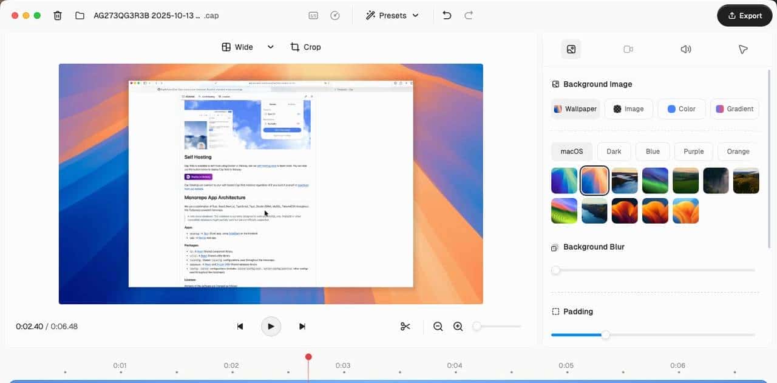This screenshot has height=383, width=777.
Task: Delete recording with the trash icon
Action: click(x=58, y=16)
